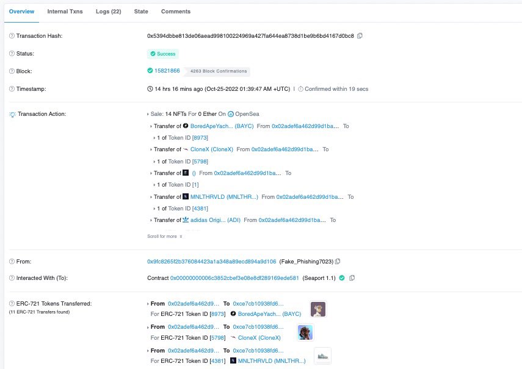
Task: Open Token ID [5798] in Transaction Action
Action: pos(200,162)
